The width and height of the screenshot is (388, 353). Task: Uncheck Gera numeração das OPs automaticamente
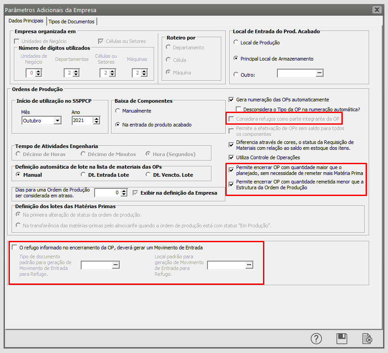tap(232, 100)
